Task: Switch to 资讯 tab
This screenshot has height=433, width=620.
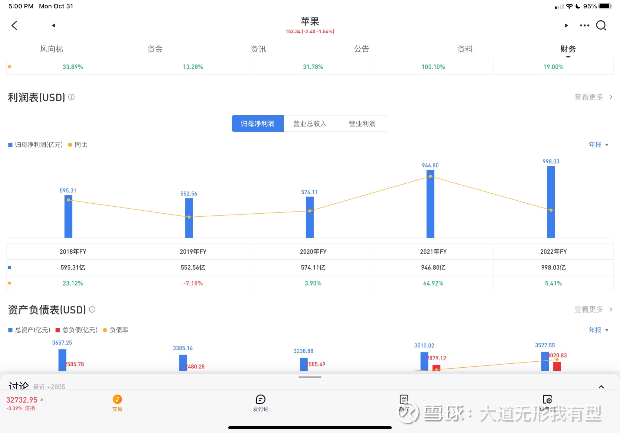Action: click(258, 49)
